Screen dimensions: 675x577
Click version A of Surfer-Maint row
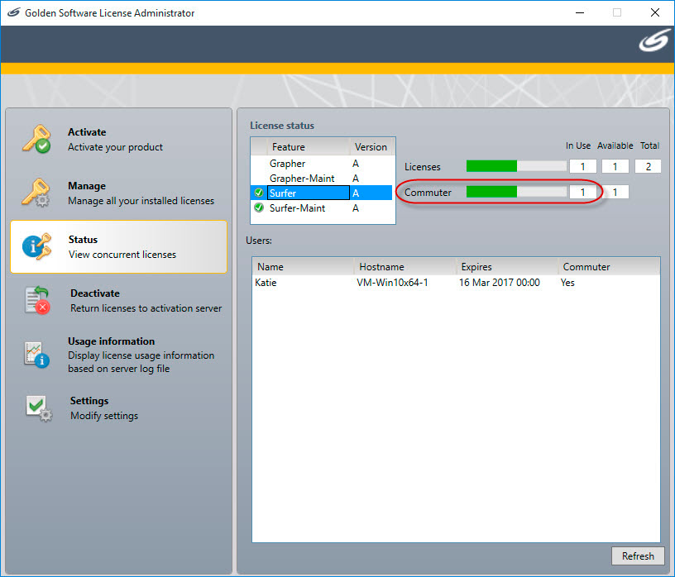pyautogui.click(x=356, y=207)
